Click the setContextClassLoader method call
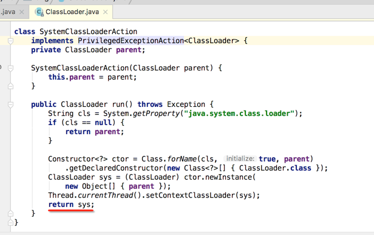The image size is (374, 235). [191, 196]
